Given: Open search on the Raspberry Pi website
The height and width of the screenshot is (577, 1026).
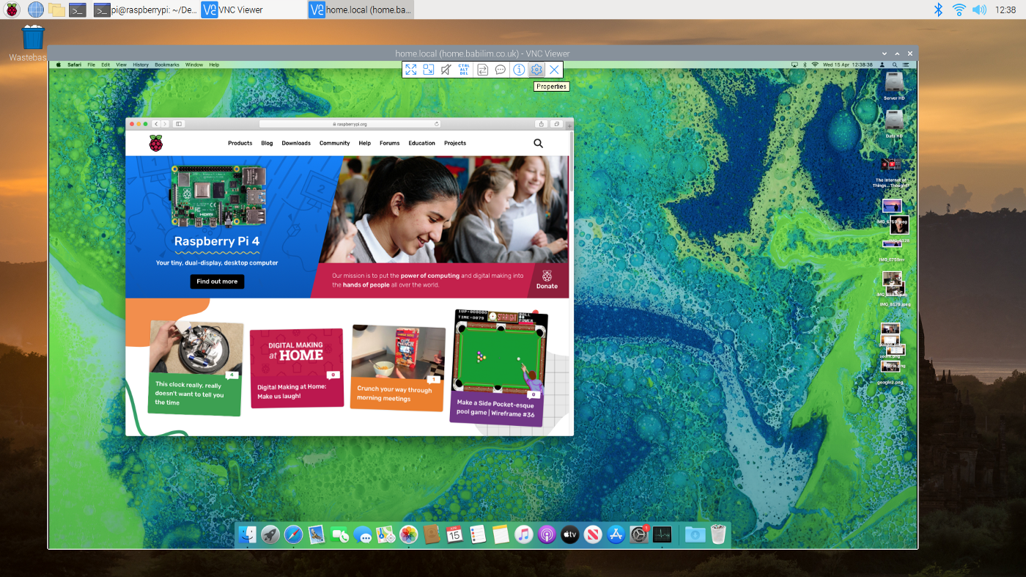Looking at the screenshot, I should coord(539,143).
